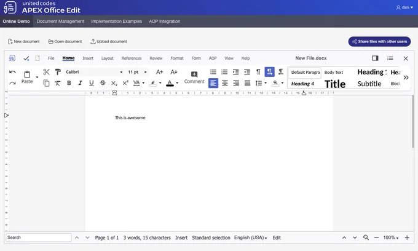Open highlight color dropdown arrow

[160, 83]
